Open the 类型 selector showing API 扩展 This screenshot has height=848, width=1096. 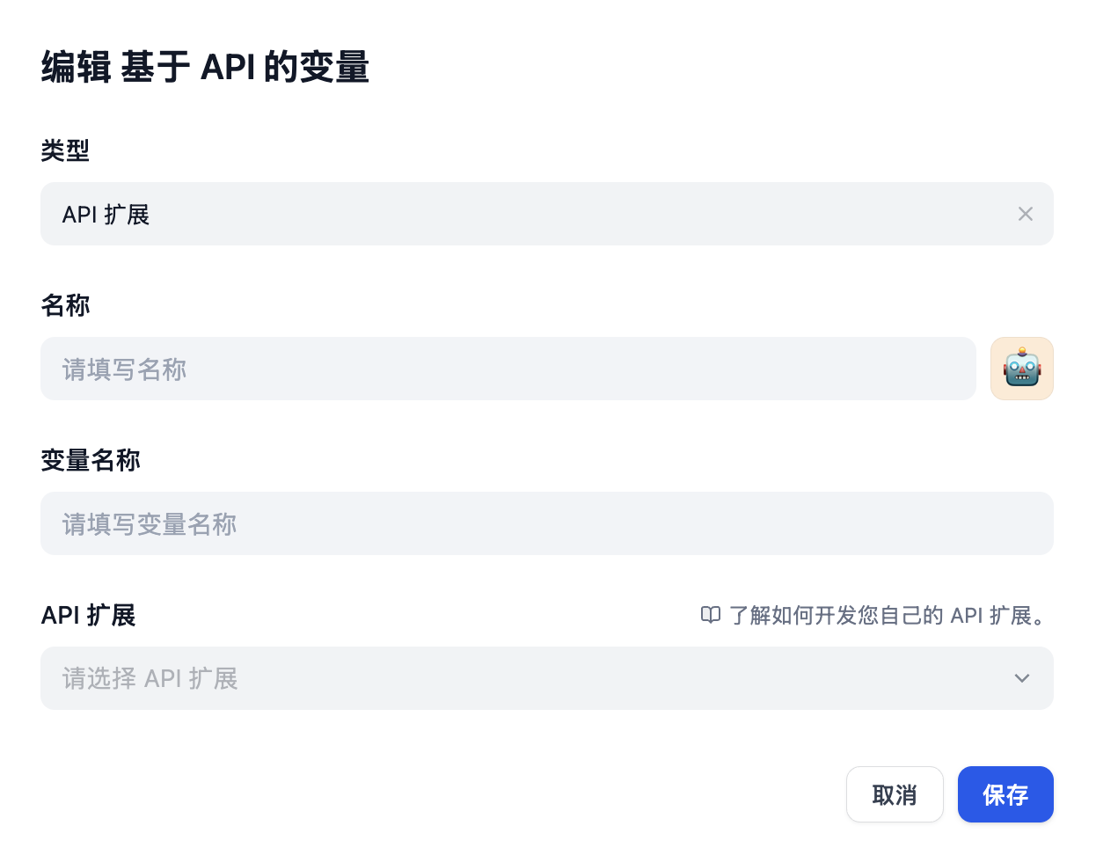(x=528, y=214)
